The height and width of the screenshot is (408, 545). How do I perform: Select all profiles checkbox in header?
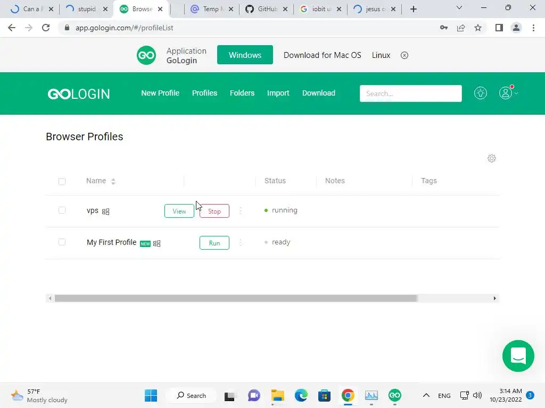(x=62, y=181)
